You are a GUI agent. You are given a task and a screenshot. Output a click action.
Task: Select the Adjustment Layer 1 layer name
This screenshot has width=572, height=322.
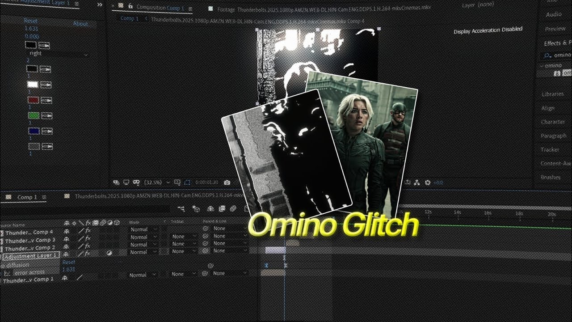click(30, 256)
